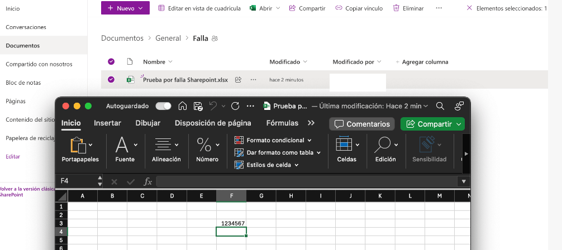The height and width of the screenshot is (250, 562).
Task: Toggle the select all checkbox in the list header
Action: (111, 61)
